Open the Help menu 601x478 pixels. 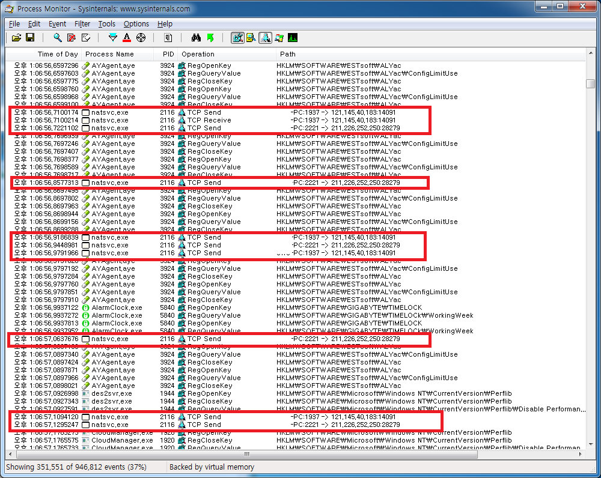[165, 24]
